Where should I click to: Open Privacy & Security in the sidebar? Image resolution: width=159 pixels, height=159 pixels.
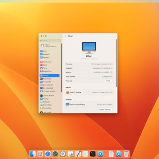tap(50, 91)
